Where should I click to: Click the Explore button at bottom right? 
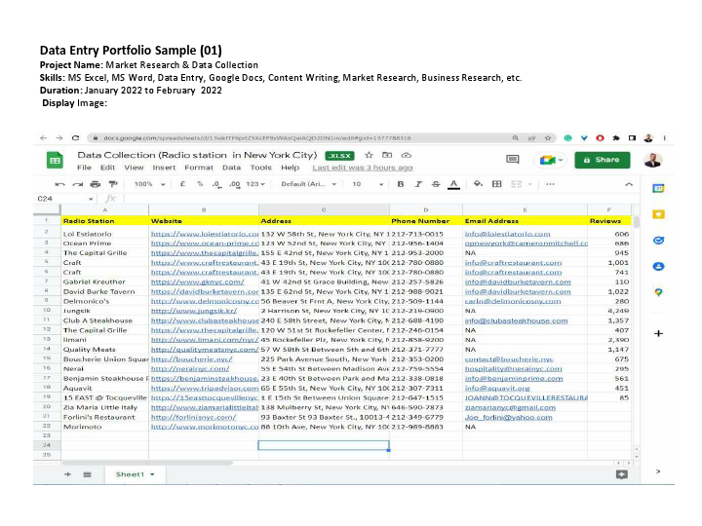tap(622, 474)
